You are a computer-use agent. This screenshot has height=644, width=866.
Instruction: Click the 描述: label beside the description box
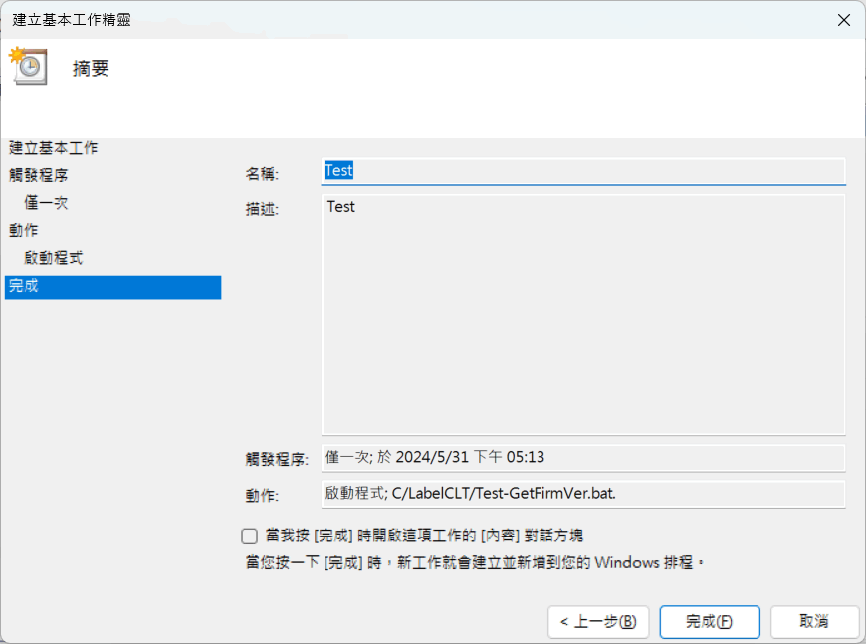tap(263, 209)
